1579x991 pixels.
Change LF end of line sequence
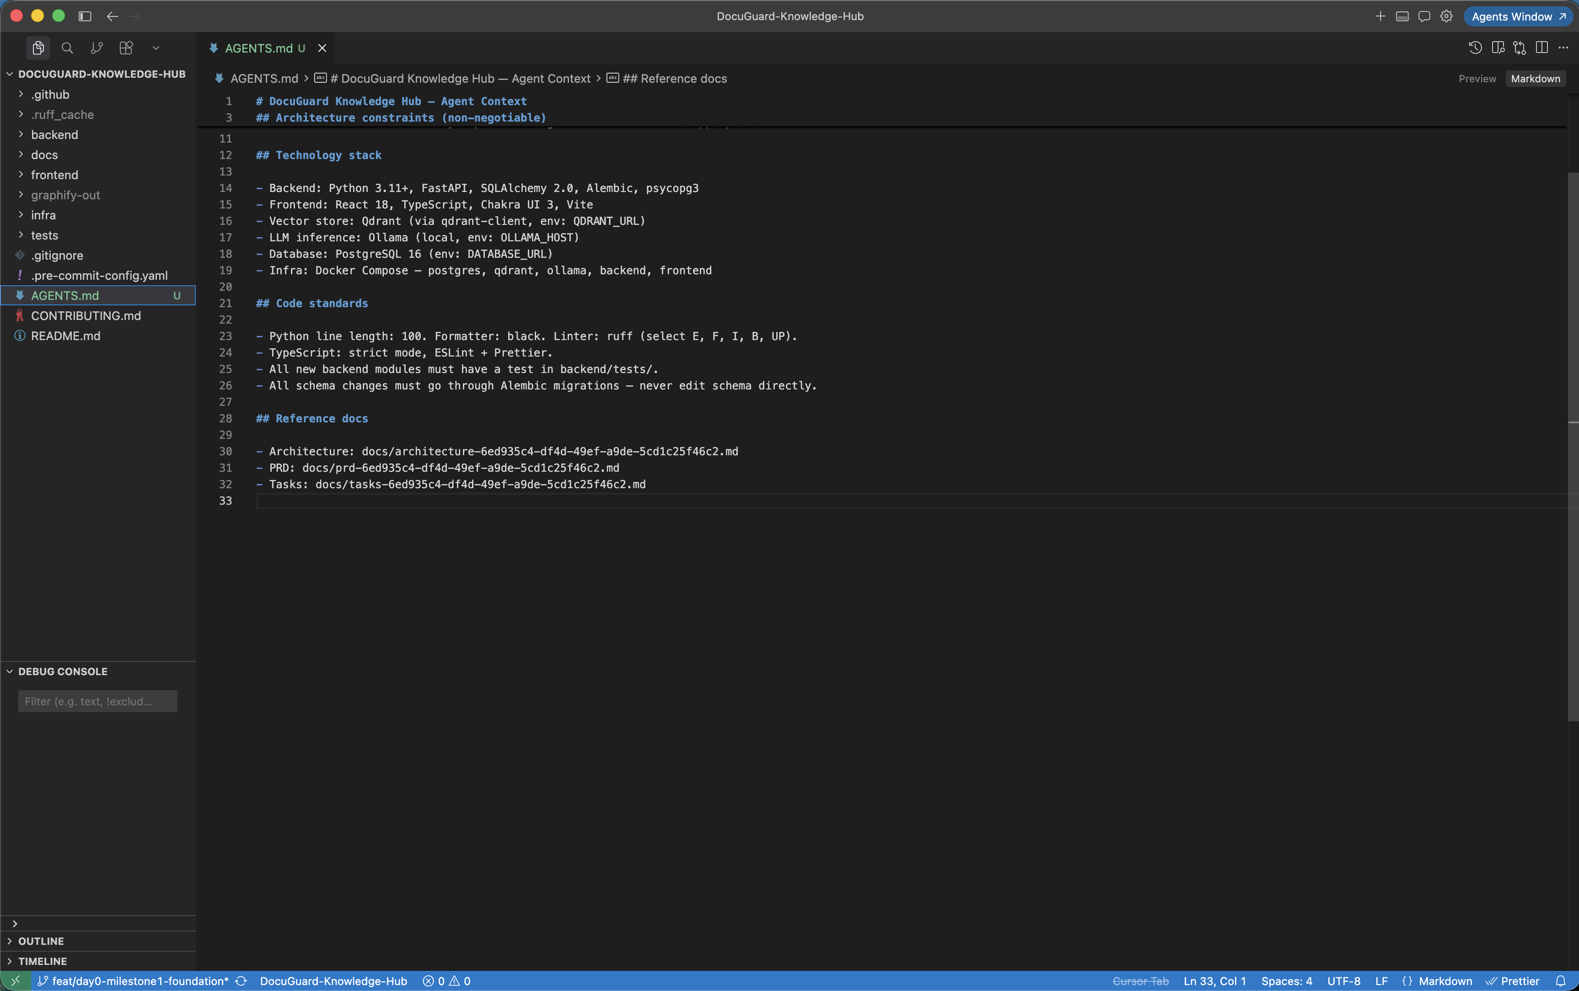1381,981
